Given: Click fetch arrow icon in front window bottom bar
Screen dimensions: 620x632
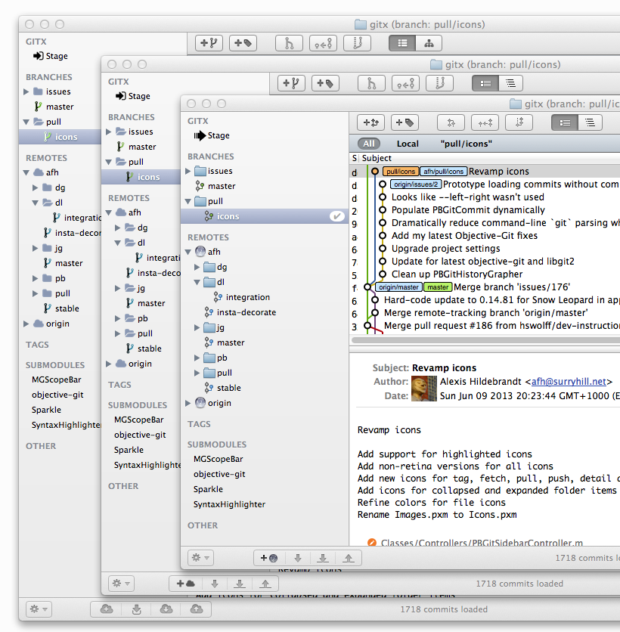Looking at the screenshot, I should pos(298,558).
